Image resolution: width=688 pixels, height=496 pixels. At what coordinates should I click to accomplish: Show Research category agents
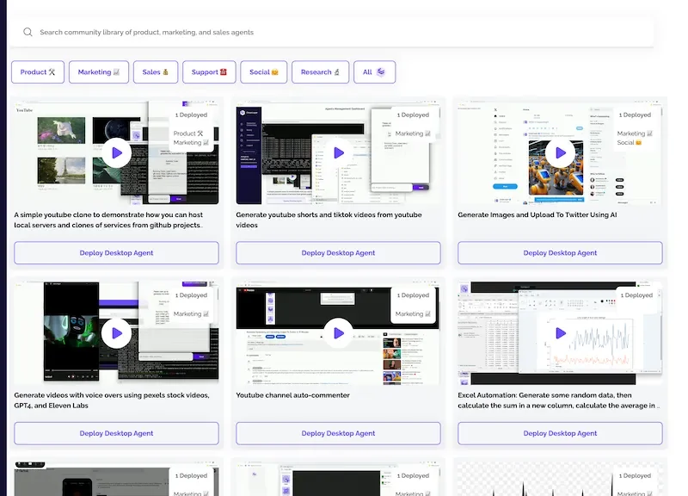pyautogui.click(x=320, y=72)
